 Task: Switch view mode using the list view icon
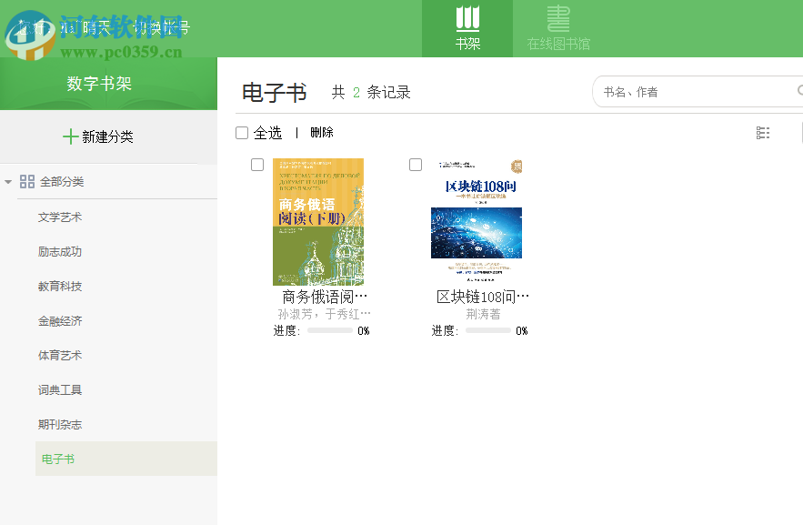tap(762, 132)
